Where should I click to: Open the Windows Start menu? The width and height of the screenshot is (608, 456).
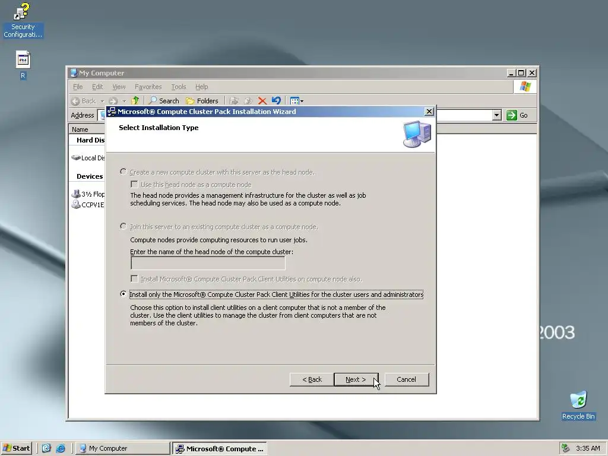coord(16,448)
